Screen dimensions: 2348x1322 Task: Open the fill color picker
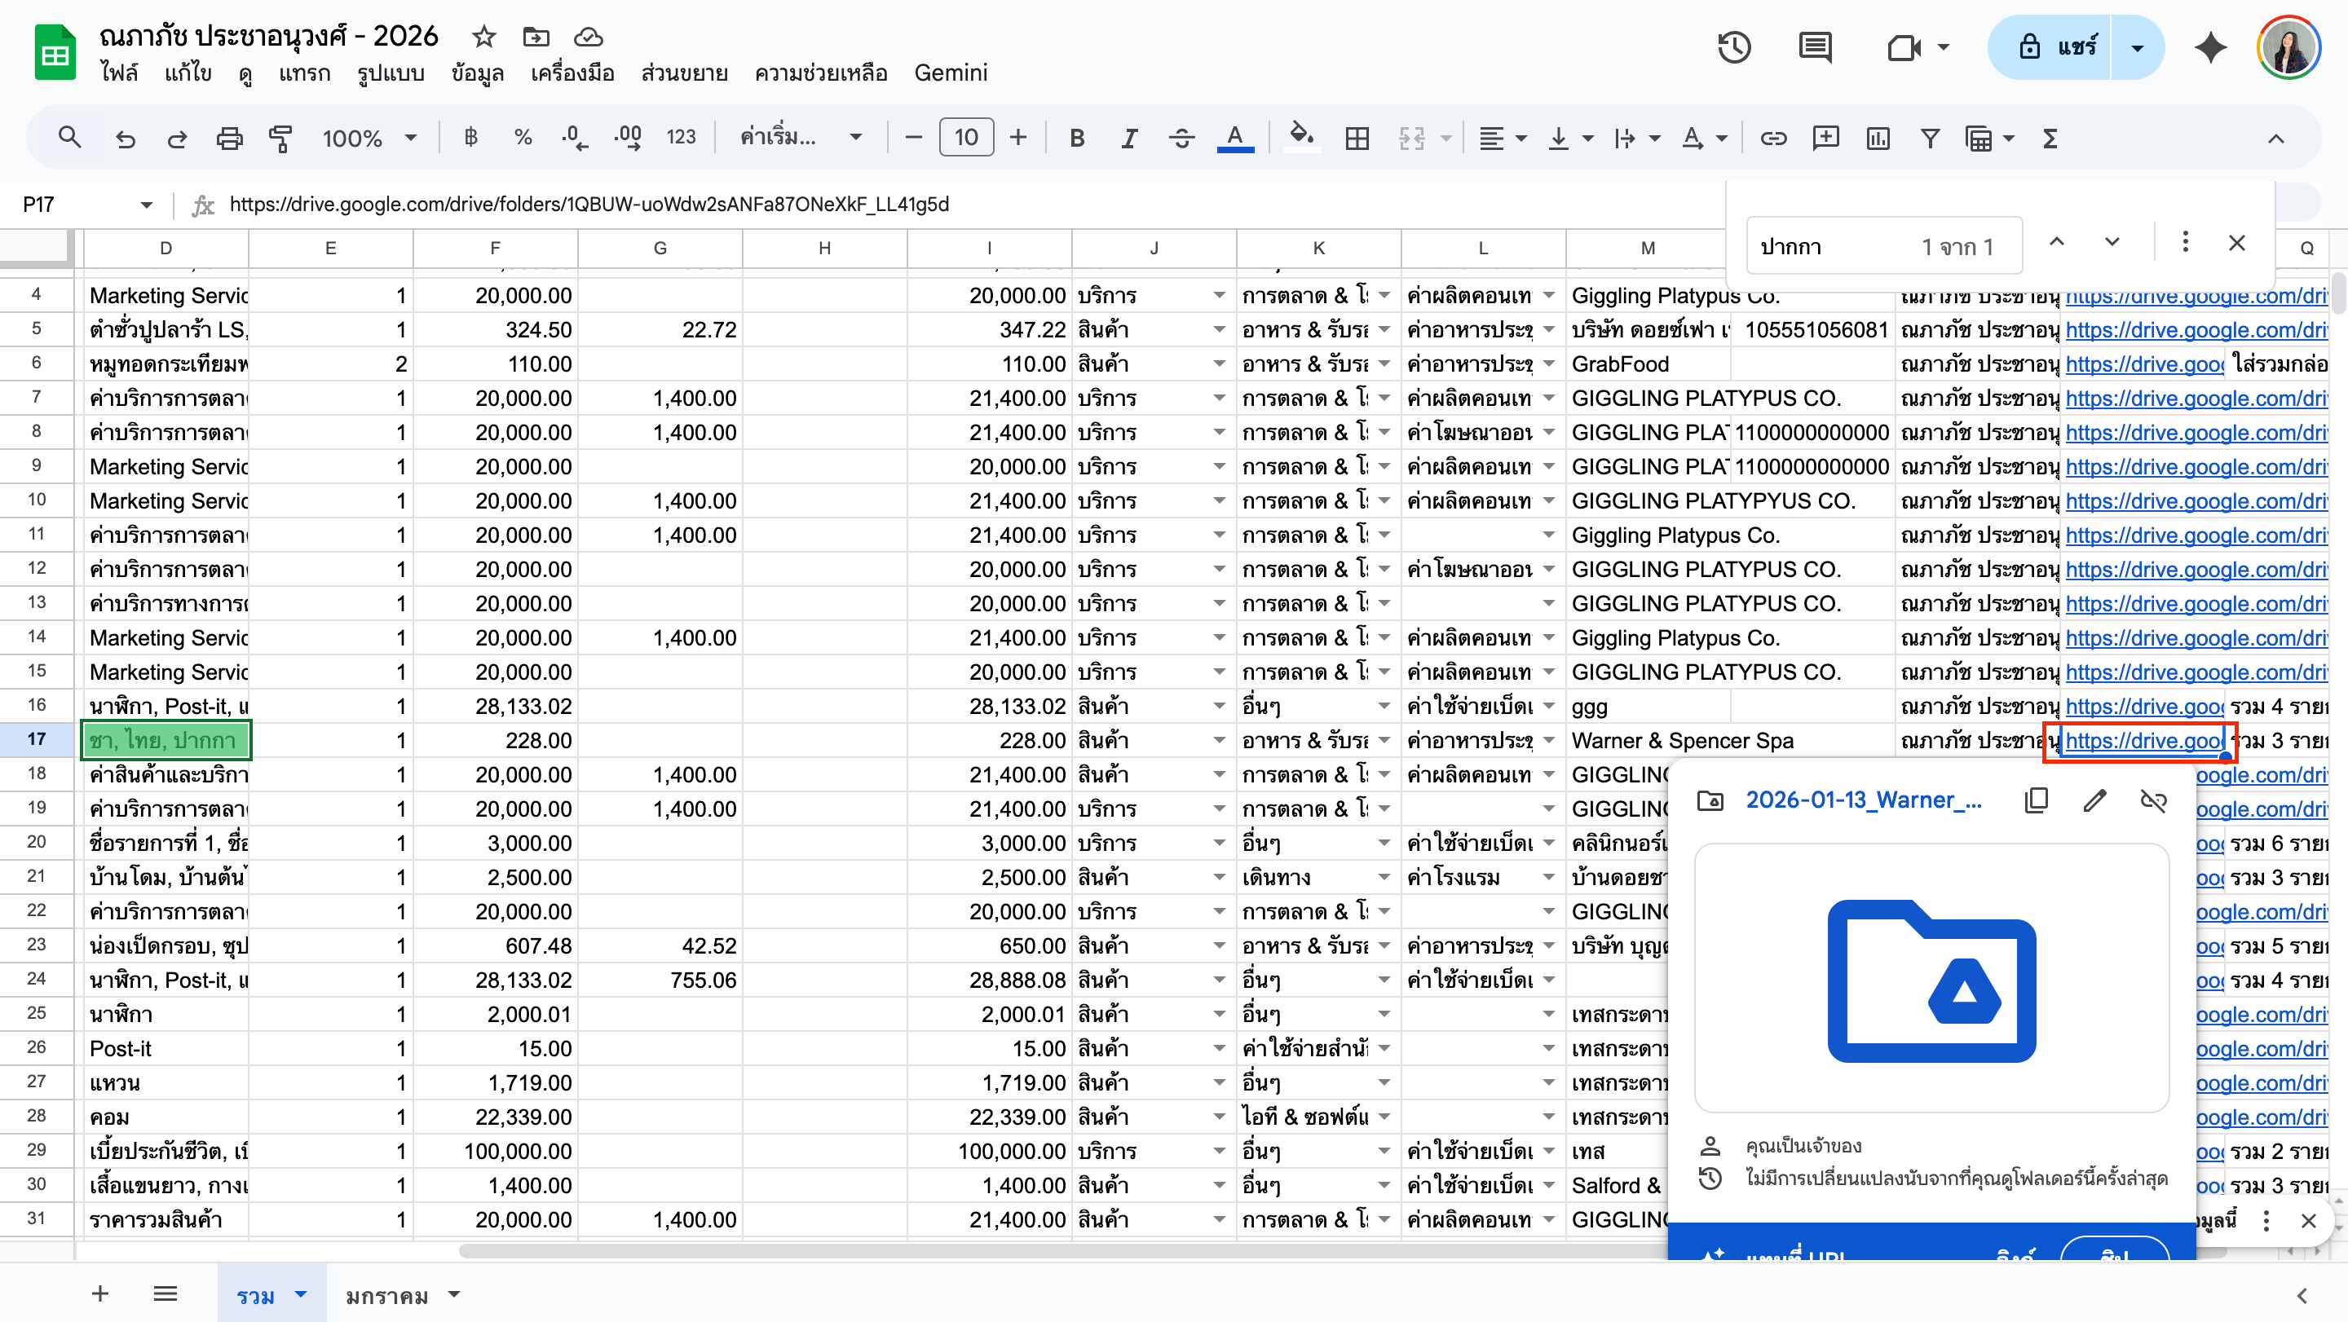(1300, 139)
